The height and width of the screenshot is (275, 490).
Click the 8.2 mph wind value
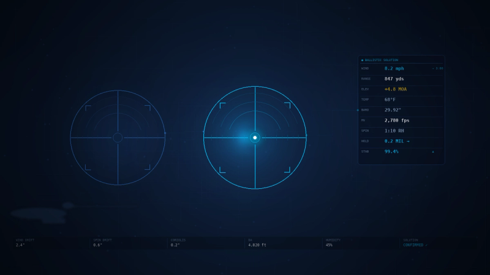(x=394, y=68)
